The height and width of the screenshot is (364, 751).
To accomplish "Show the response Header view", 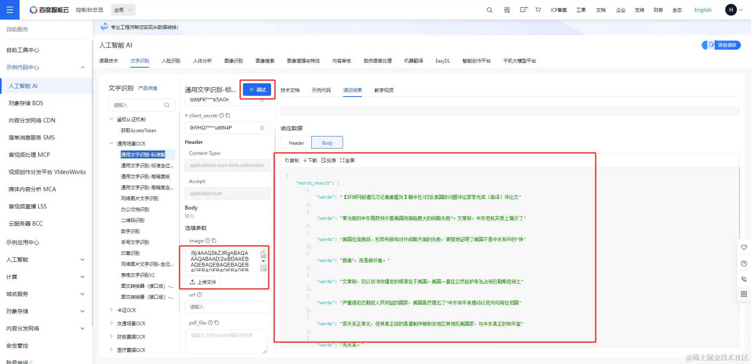I will (296, 143).
